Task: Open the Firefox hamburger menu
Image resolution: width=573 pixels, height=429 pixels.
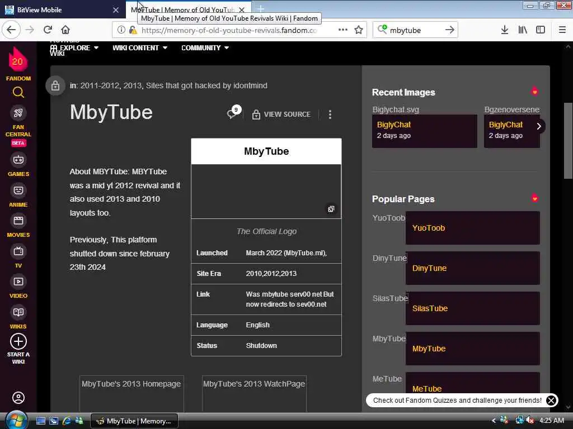Action: click(562, 30)
